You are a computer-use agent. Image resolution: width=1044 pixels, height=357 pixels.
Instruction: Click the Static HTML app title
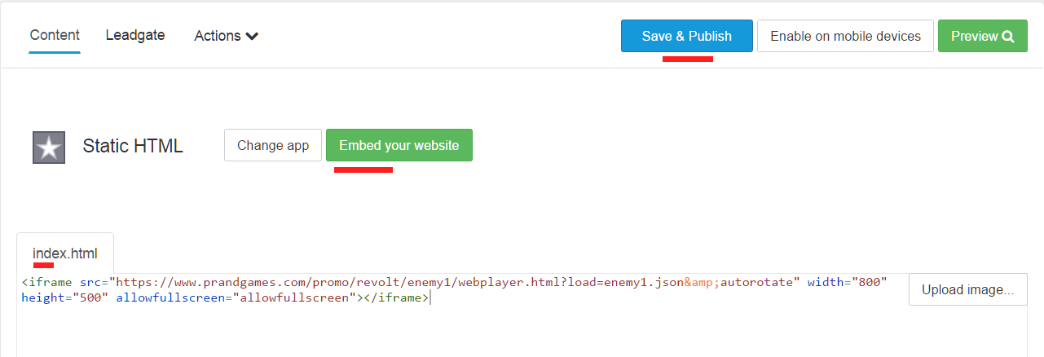[133, 146]
